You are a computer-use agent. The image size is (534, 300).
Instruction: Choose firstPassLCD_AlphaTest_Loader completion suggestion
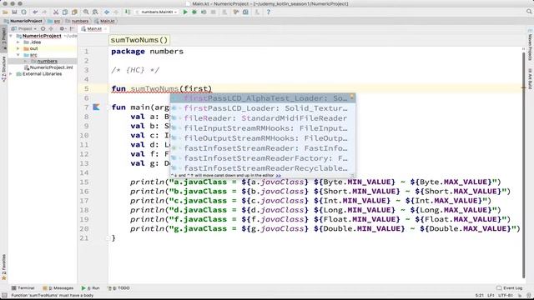[263, 98]
